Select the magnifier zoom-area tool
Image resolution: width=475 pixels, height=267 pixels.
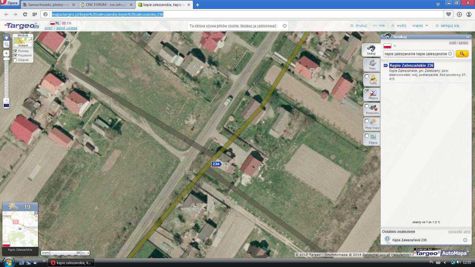(7, 44)
